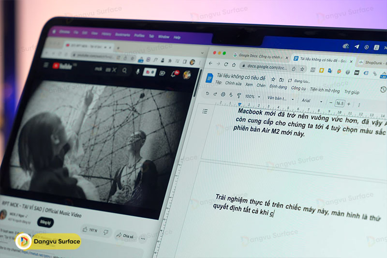Viewport: 387px width, 258px height.
Task: Reload the Google Docs page
Action: pos(226,64)
